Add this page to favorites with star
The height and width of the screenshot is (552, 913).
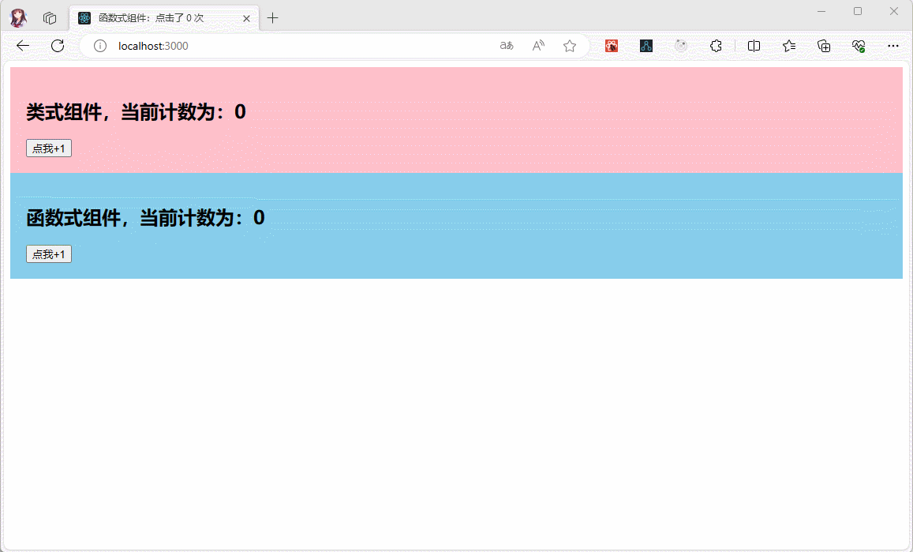click(x=570, y=46)
